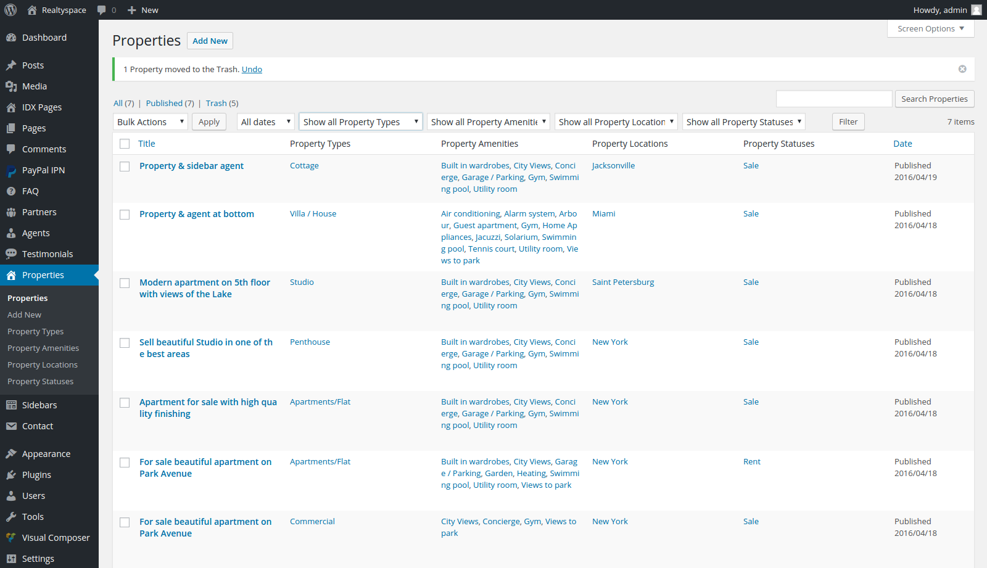This screenshot has height=568, width=987.
Task: Switch to the Trash view
Action: (216, 104)
